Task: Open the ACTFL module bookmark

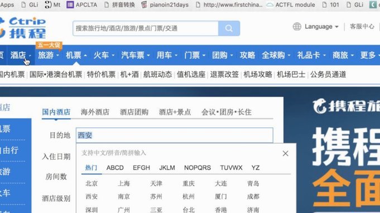Action: point(291,4)
